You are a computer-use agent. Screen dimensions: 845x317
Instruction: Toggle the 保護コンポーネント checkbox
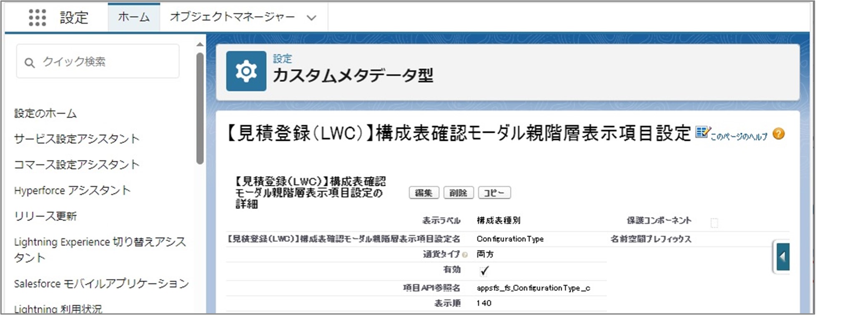coord(714,223)
